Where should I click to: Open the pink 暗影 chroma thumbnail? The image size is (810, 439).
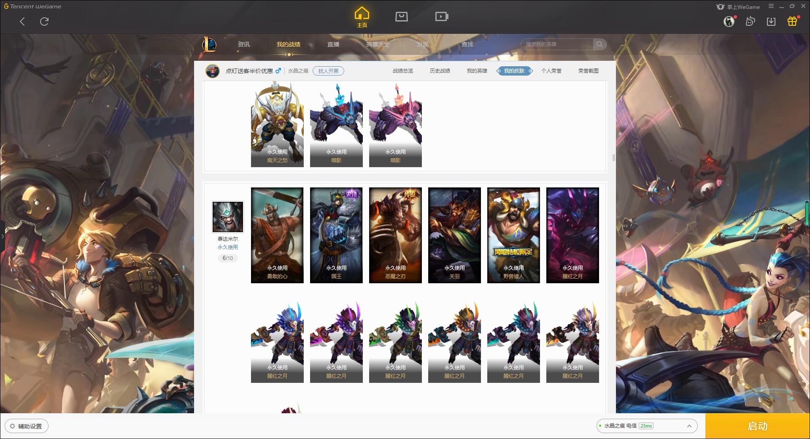[395, 125]
